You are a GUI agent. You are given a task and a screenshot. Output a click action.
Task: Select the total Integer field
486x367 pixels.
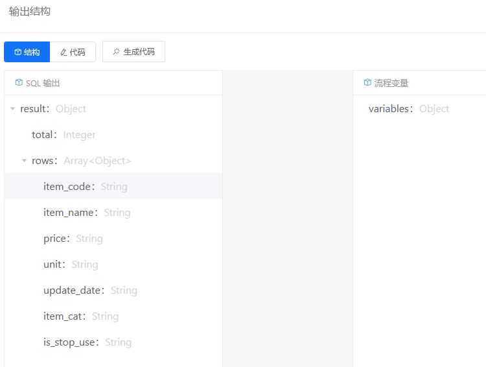[64, 135]
